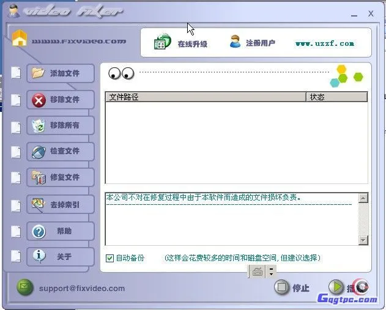Click the support@fixvideo.com email link

point(82,288)
